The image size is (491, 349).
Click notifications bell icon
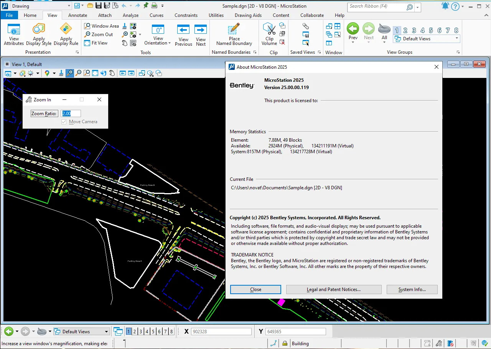(x=445, y=6)
